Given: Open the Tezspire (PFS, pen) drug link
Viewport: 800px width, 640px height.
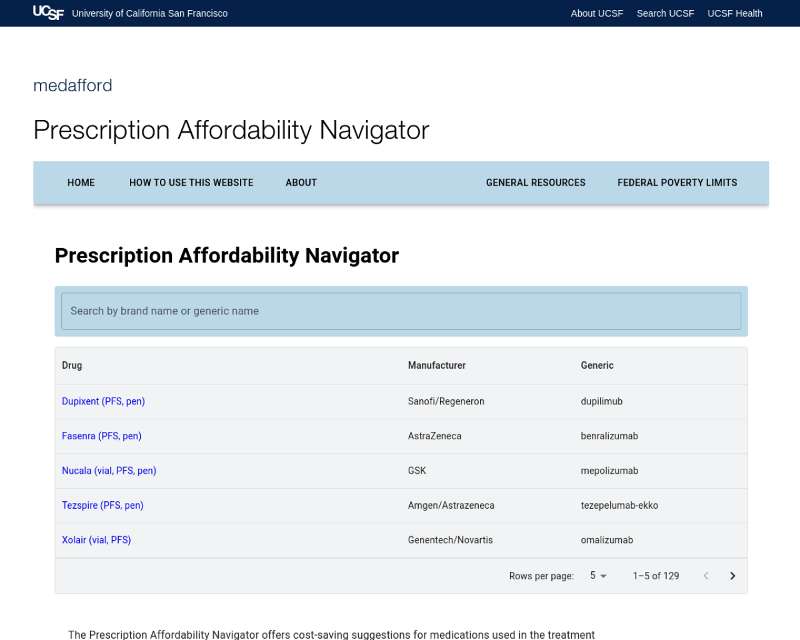Looking at the screenshot, I should [102, 505].
